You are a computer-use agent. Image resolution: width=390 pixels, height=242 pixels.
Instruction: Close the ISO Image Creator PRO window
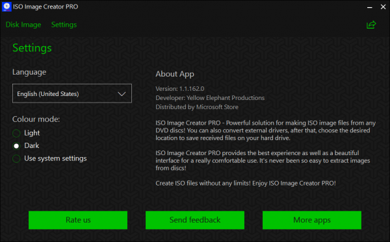coord(383,7)
